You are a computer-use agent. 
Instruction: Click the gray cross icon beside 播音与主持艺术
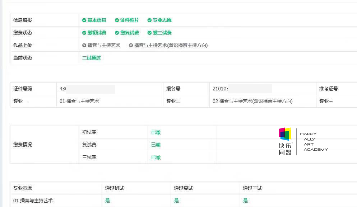pyautogui.click(x=84, y=45)
